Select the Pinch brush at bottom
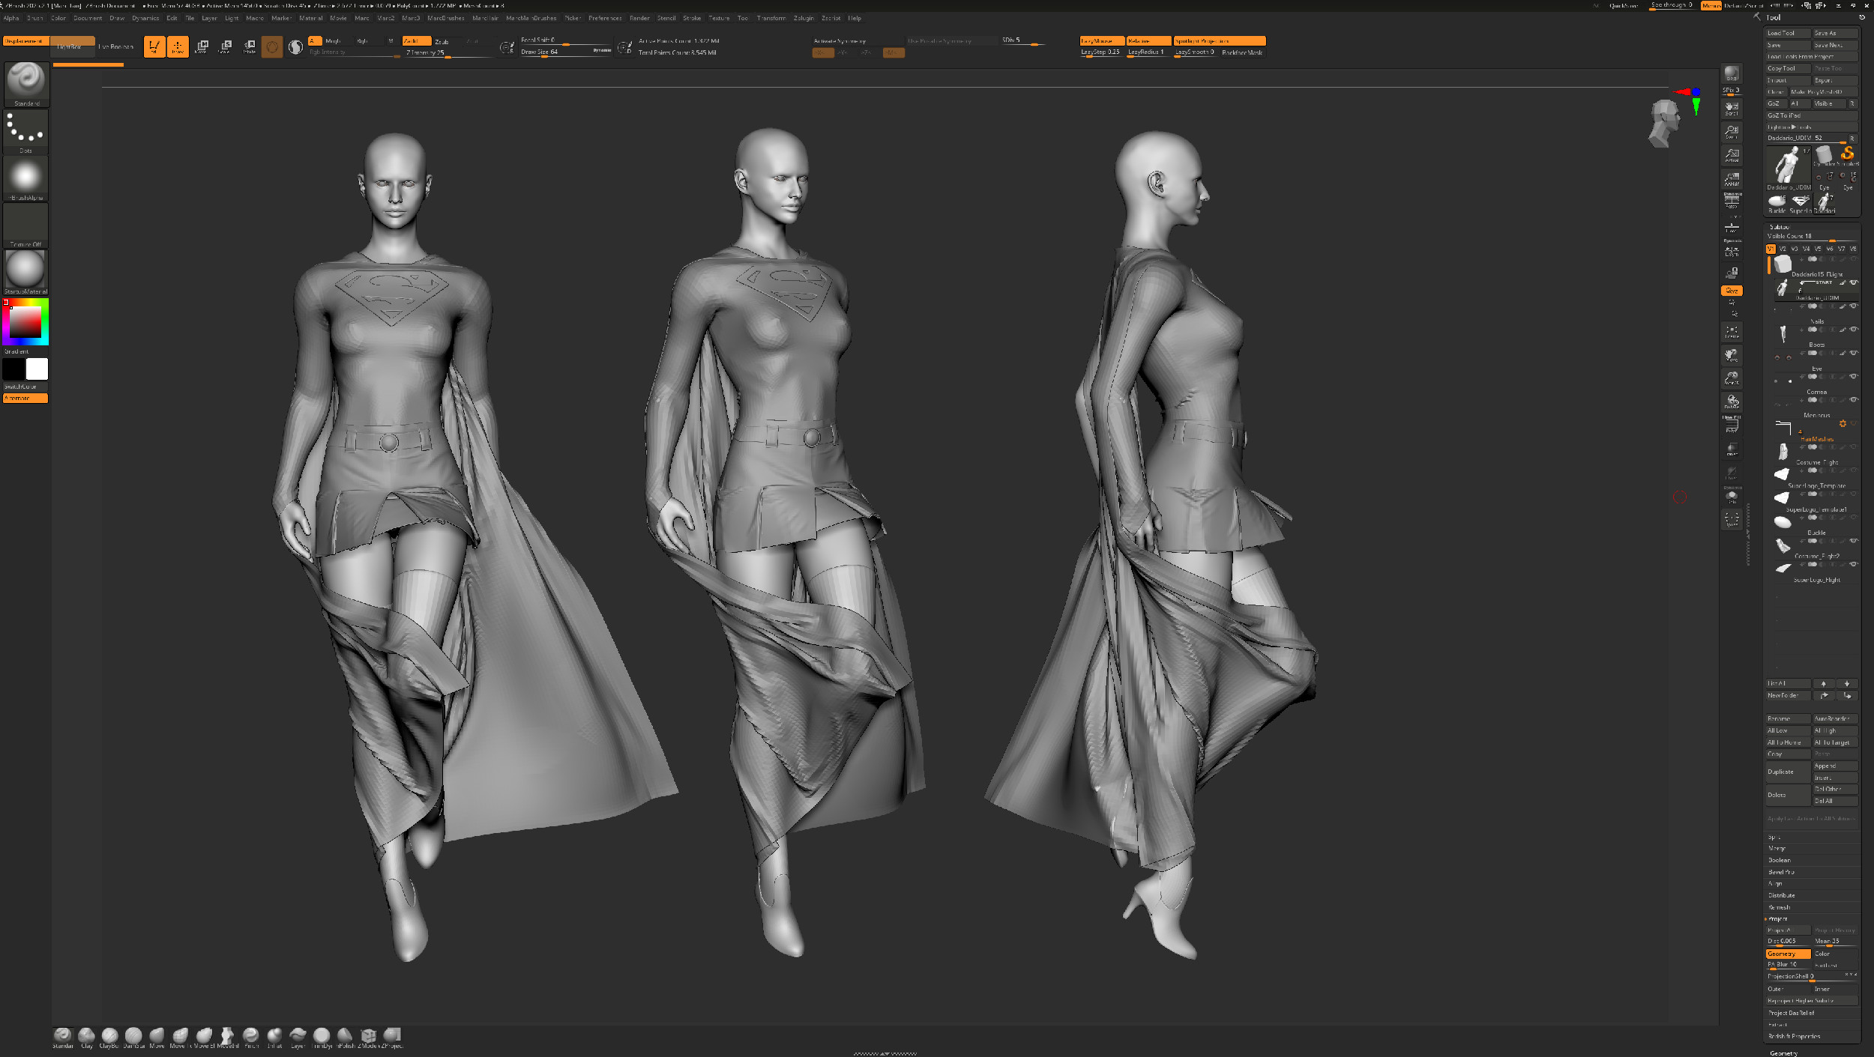The height and width of the screenshot is (1057, 1874). [251, 1038]
